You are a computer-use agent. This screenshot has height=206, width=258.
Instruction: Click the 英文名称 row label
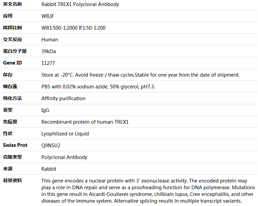point(12,4)
